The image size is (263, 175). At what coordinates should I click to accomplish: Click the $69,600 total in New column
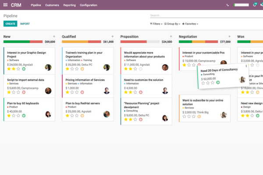[x=50, y=42]
